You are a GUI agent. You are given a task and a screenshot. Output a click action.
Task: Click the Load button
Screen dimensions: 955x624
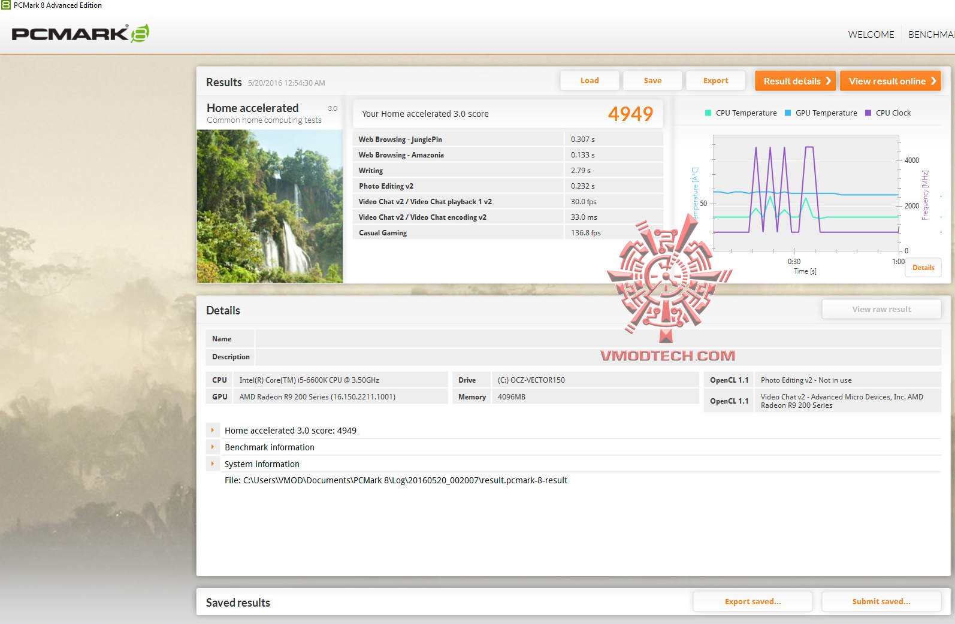(x=590, y=81)
